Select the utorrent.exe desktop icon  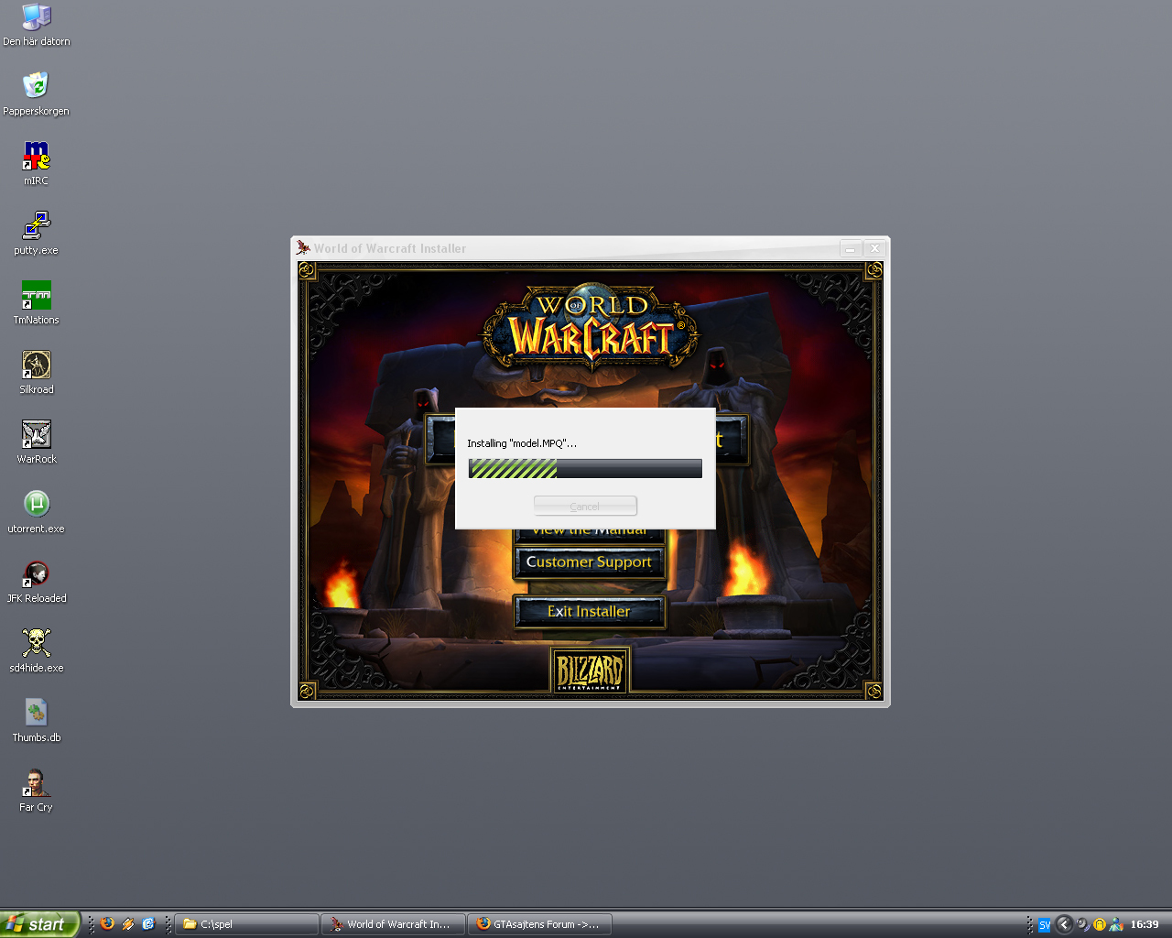click(x=36, y=512)
